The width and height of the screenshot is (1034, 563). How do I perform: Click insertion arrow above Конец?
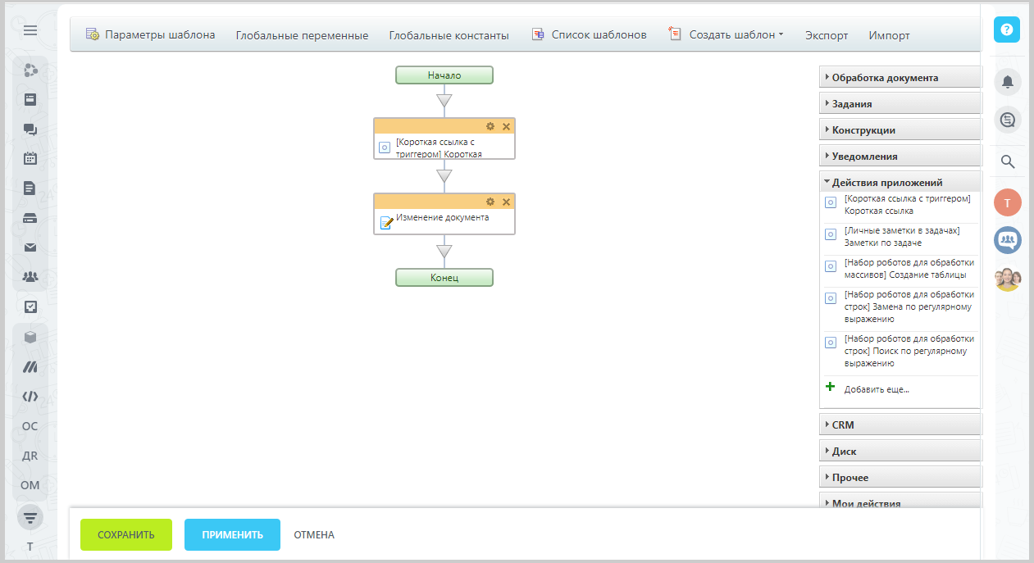[444, 252]
